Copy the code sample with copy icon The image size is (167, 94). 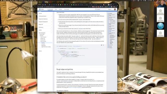[x=103, y=45]
